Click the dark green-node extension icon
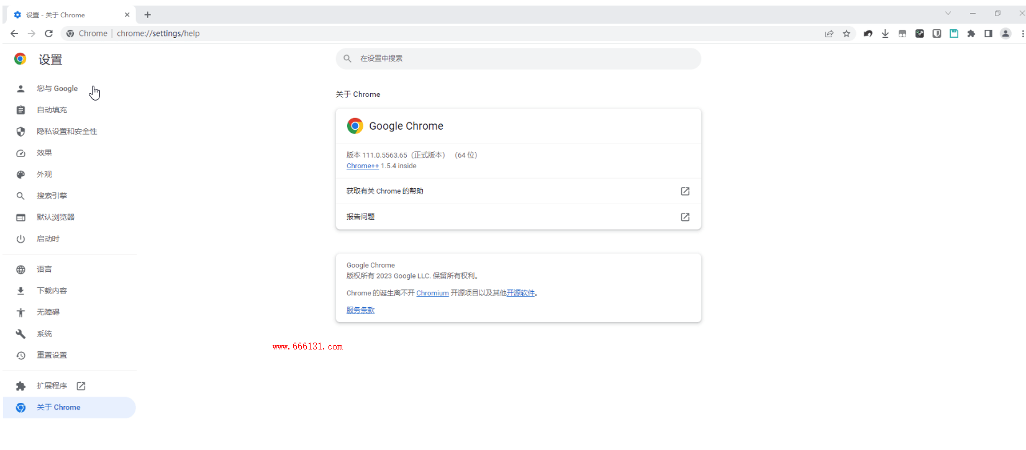The width and height of the screenshot is (1026, 450). (x=920, y=34)
